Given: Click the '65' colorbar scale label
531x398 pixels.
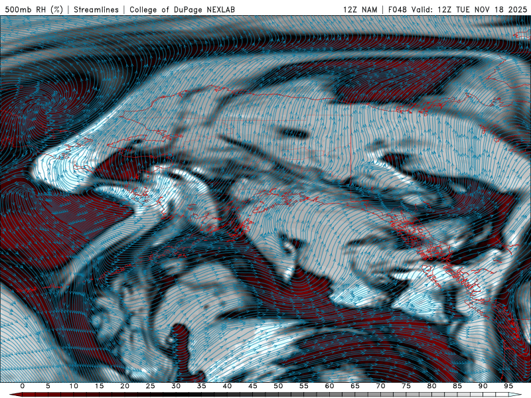Looking at the screenshot, I should (355, 386).
